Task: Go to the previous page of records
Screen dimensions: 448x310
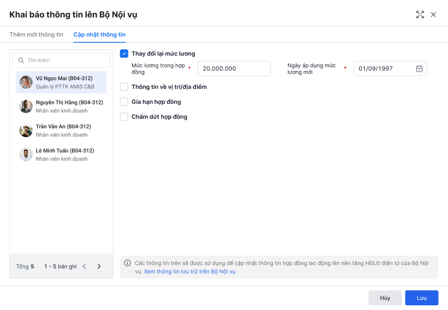Action: [85, 266]
